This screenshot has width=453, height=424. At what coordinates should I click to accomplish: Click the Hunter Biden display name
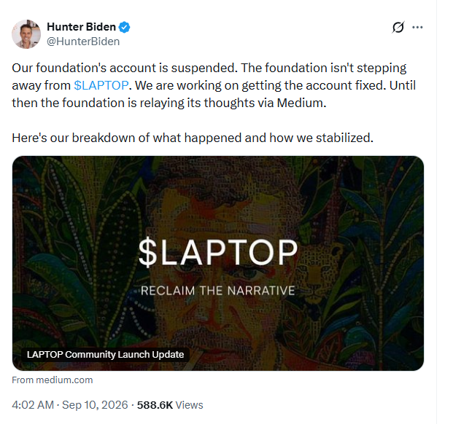[x=81, y=27]
